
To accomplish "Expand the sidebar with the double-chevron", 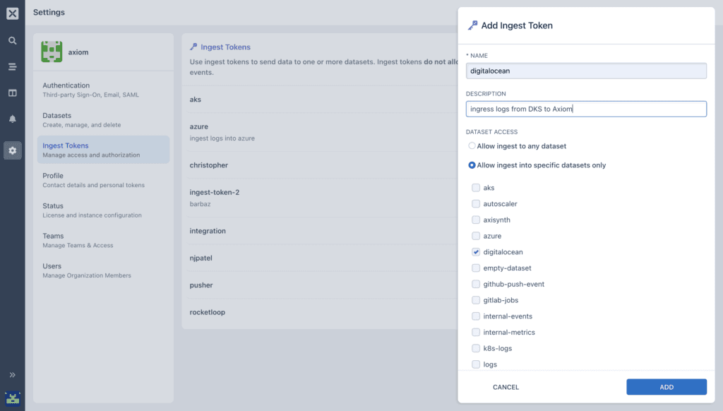I will point(11,375).
